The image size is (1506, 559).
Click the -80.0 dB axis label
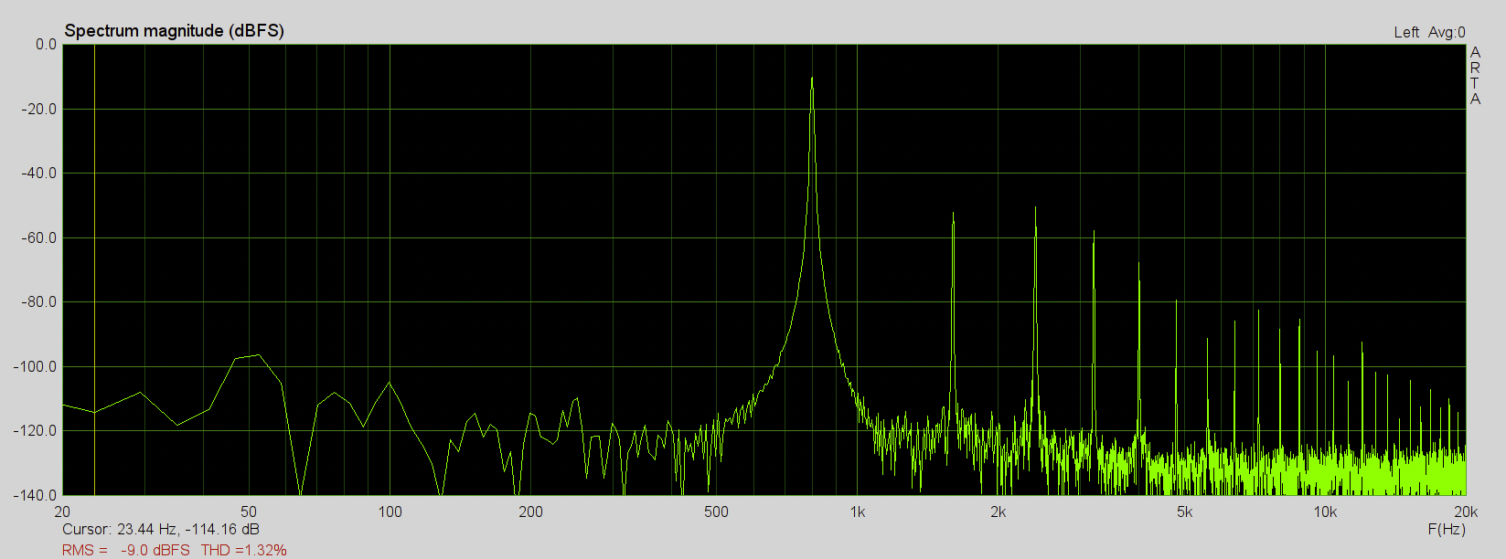[39, 301]
